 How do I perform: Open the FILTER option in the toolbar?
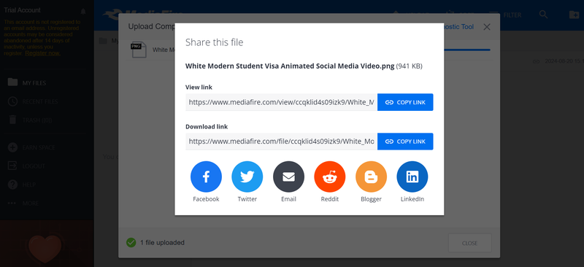pos(505,15)
